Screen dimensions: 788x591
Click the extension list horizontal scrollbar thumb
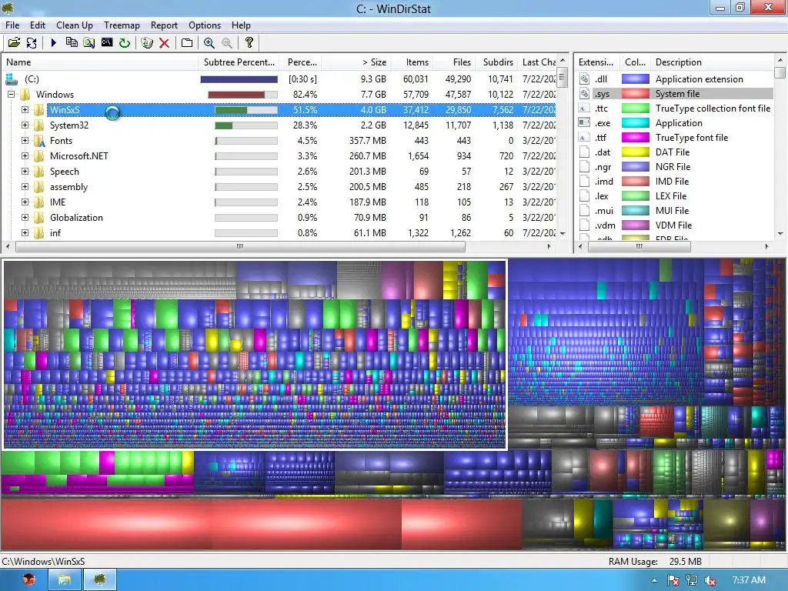[639, 247]
